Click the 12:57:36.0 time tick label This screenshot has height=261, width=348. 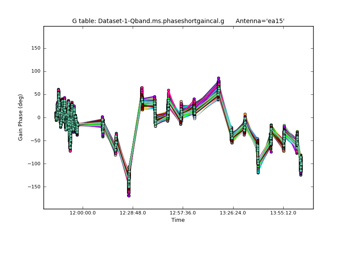point(183,213)
